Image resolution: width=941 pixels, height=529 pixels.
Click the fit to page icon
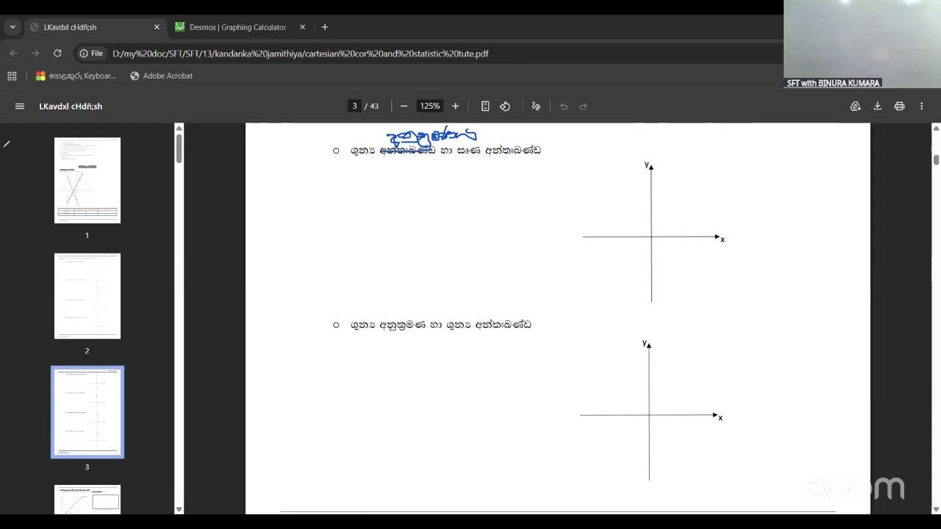[485, 107]
